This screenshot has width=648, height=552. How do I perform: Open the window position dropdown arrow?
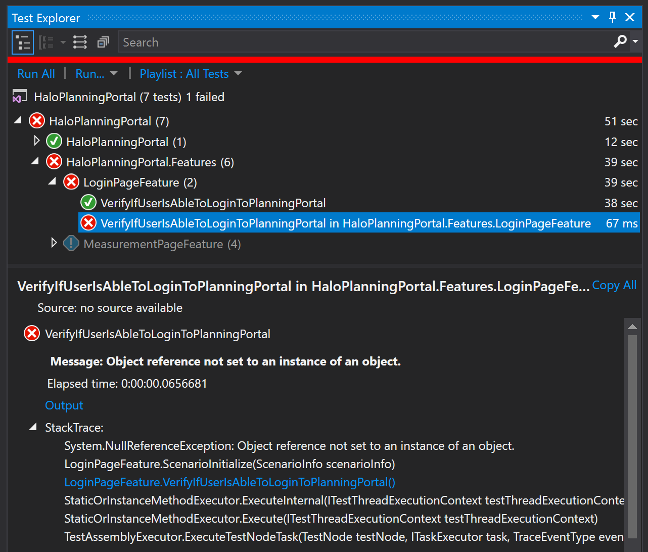[x=594, y=17]
